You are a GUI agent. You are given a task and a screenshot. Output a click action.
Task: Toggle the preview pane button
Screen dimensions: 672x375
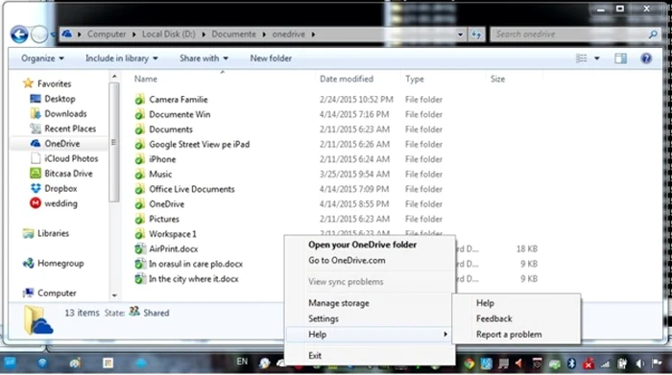click(x=620, y=59)
